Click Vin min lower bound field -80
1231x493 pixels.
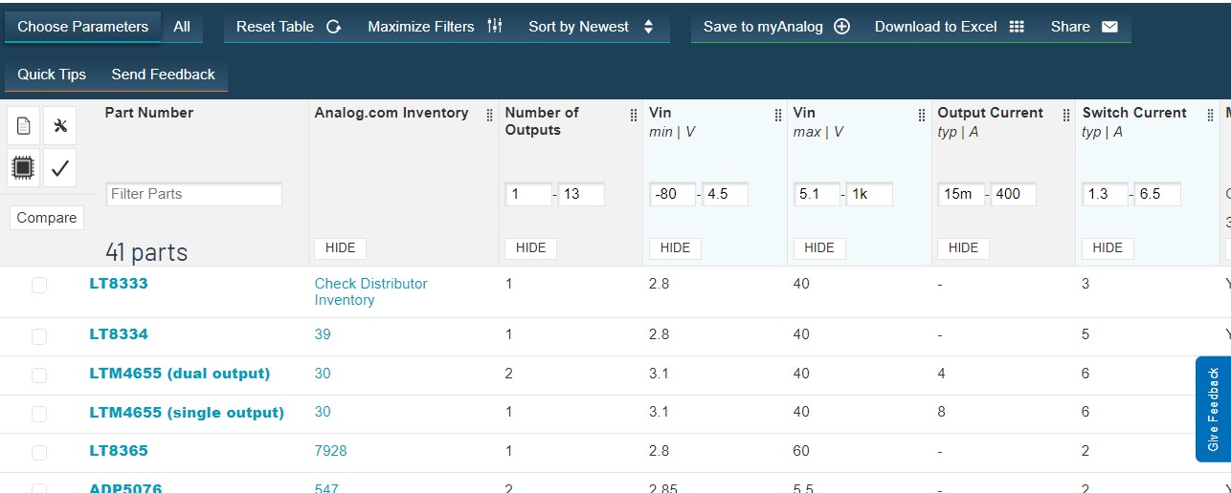point(673,194)
